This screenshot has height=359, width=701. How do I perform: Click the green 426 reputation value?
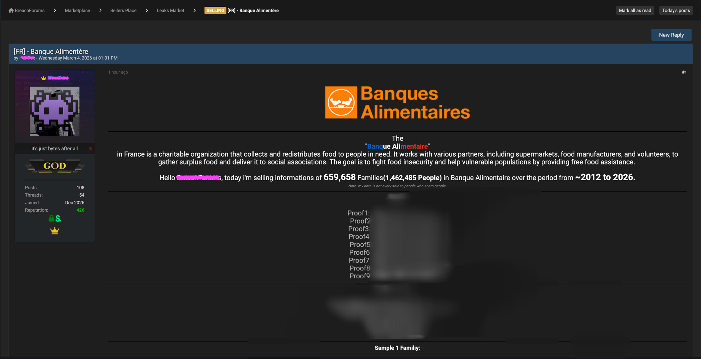[80, 210]
